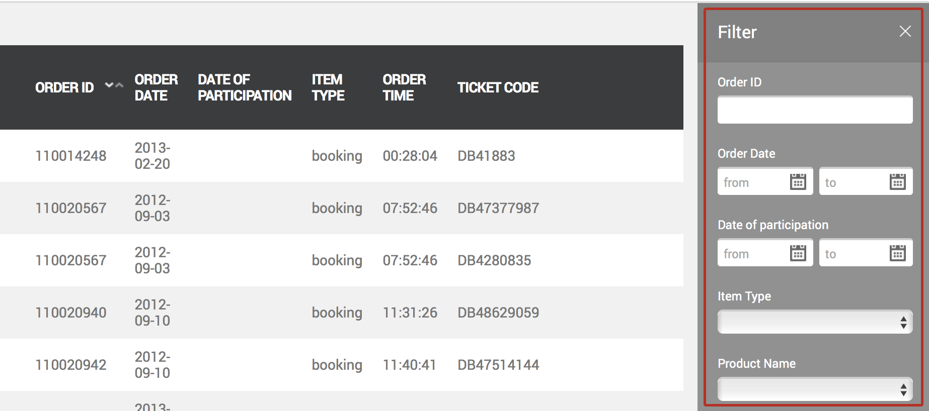Open calendar for Order Date to field

(897, 181)
